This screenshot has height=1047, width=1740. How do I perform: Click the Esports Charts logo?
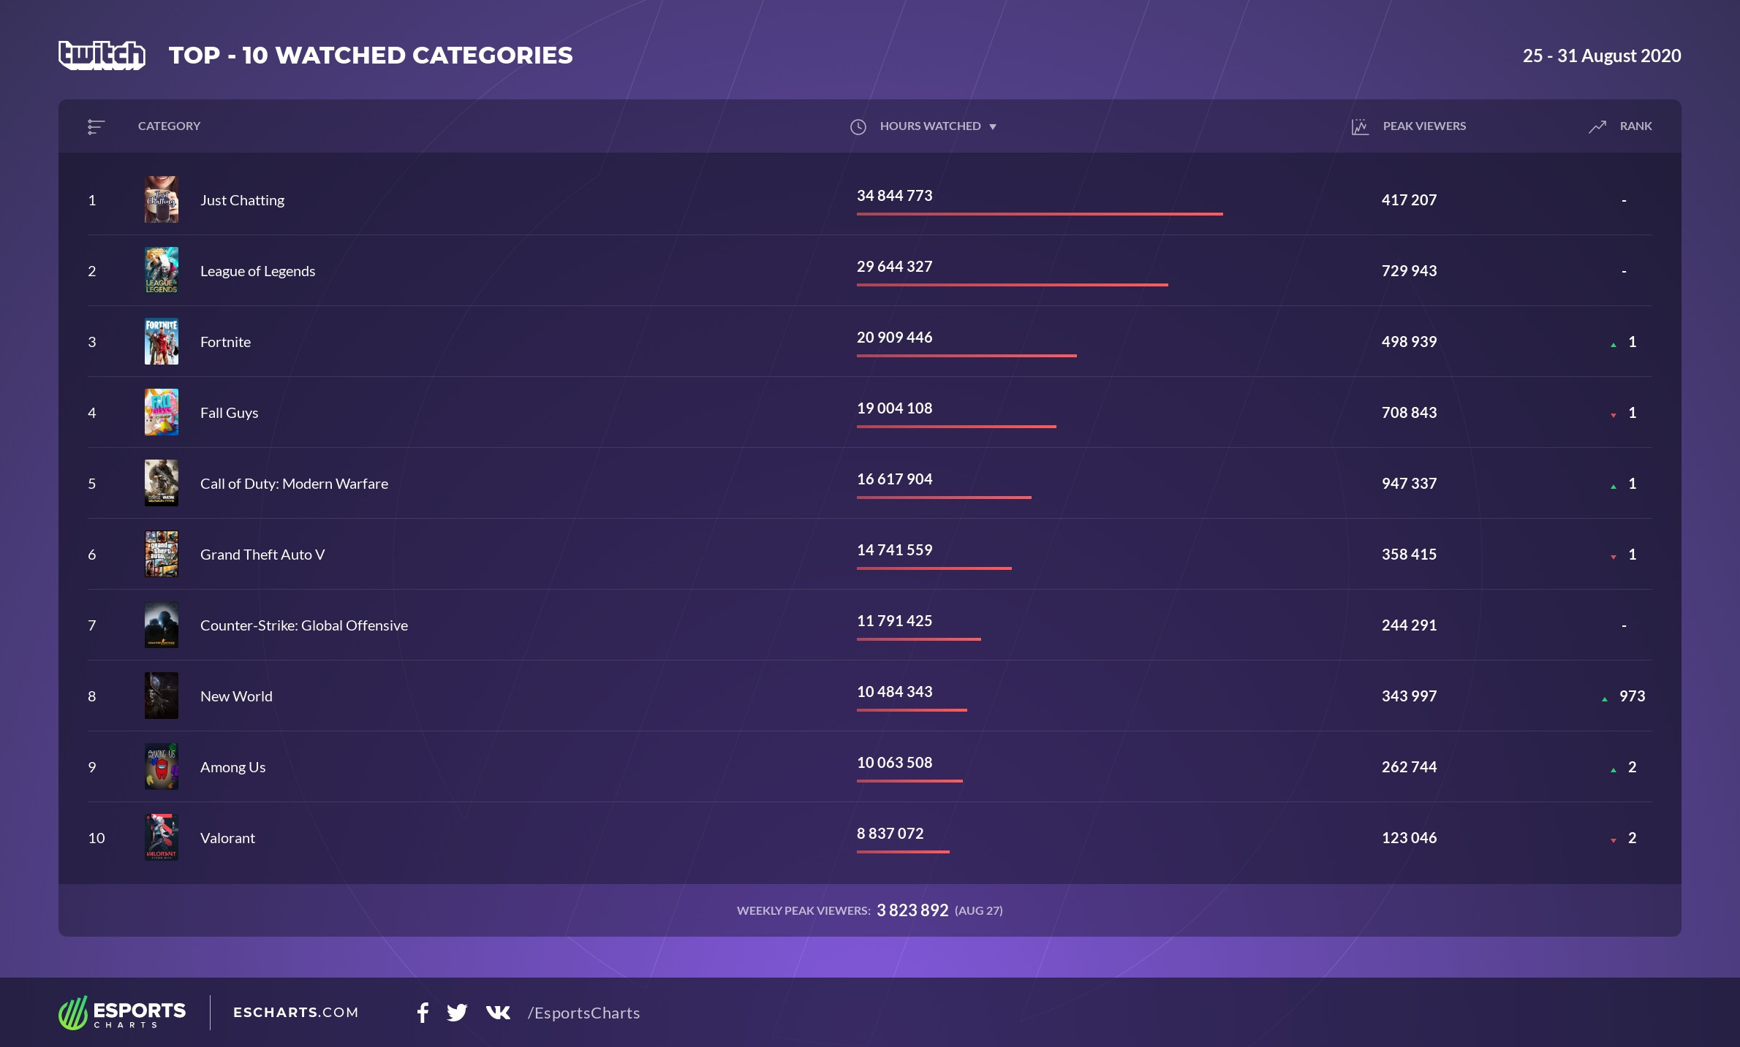(x=122, y=1013)
